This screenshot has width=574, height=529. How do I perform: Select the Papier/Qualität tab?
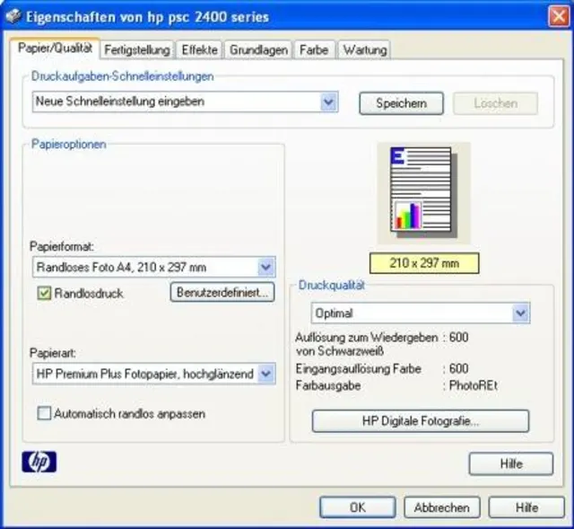(55, 48)
